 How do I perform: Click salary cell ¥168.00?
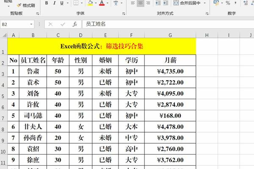point(170,116)
